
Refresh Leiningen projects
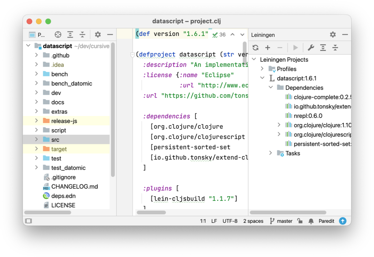255,48
